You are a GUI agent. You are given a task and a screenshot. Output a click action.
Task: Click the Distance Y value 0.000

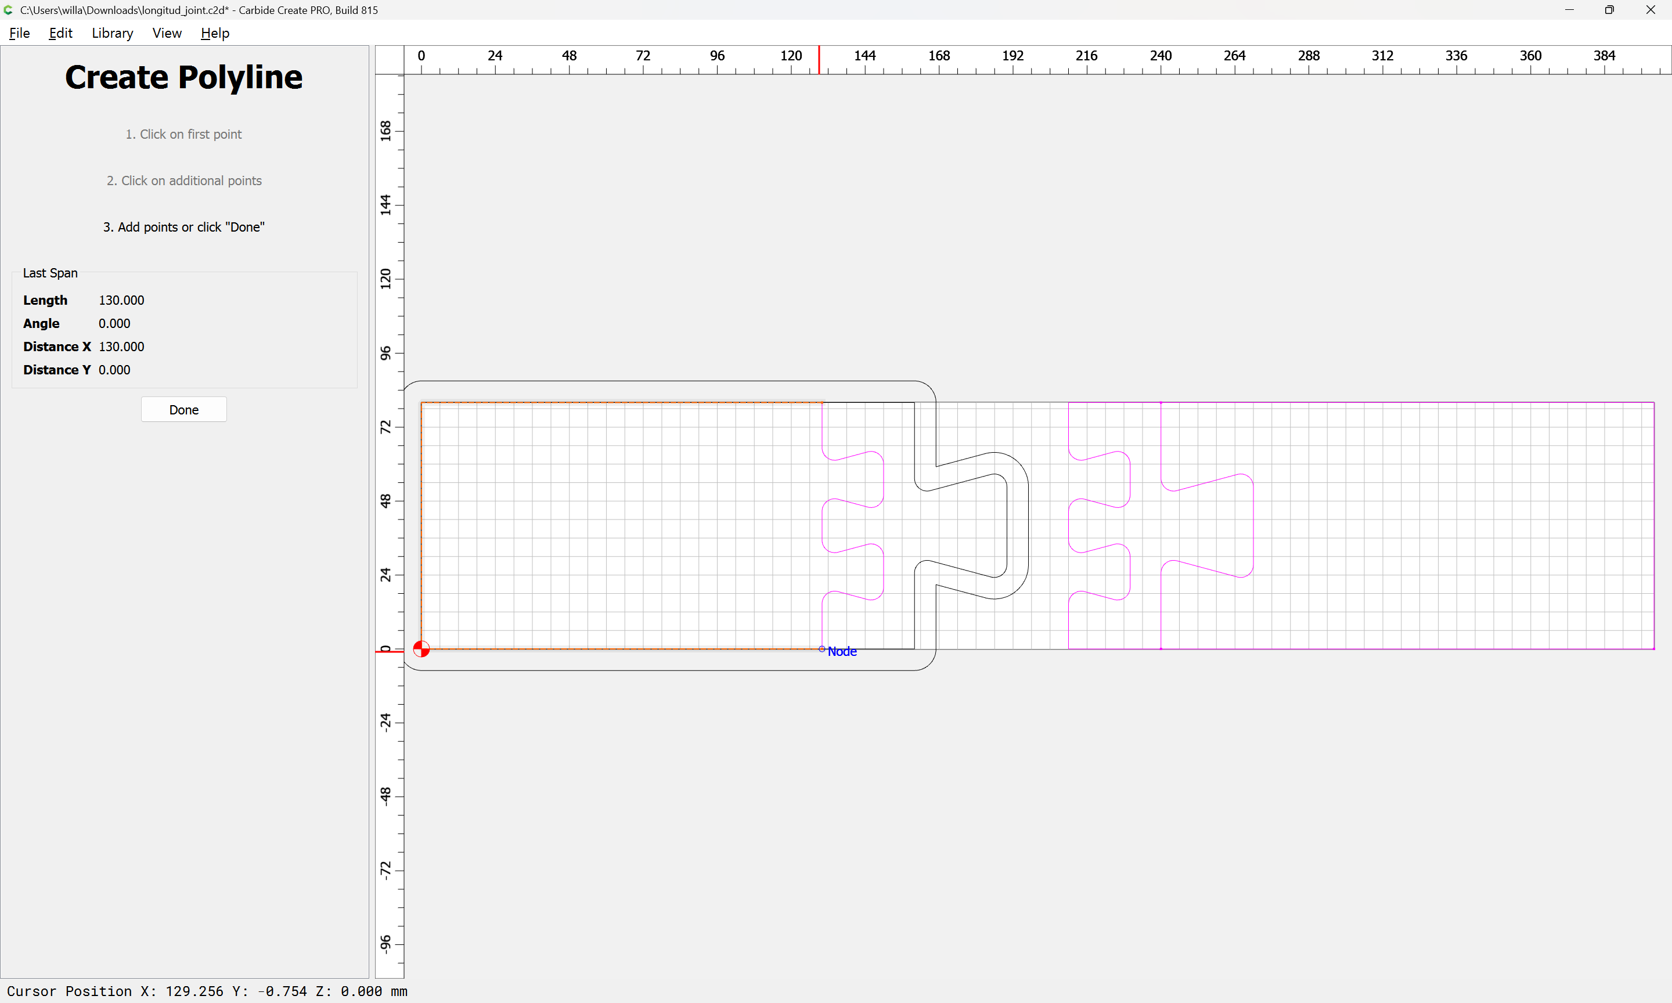pos(114,370)
